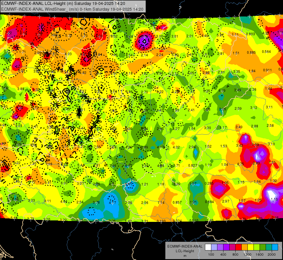Image resolution: width=283 pixels, height=260 pixels.
Task: Click the wind shear value "2.58"
Action: [270, 126]
